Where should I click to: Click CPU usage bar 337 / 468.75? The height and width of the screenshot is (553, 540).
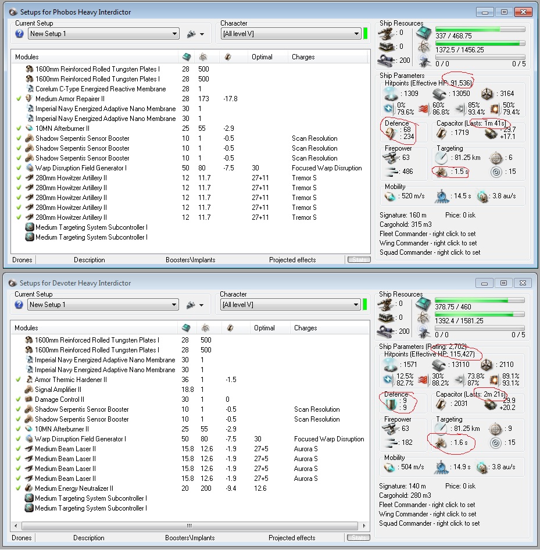[480, 29]
